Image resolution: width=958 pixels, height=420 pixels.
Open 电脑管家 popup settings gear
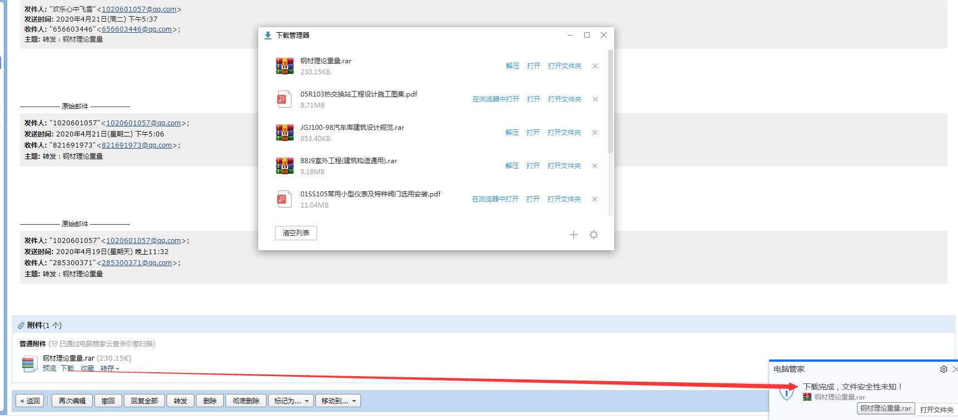944,369
